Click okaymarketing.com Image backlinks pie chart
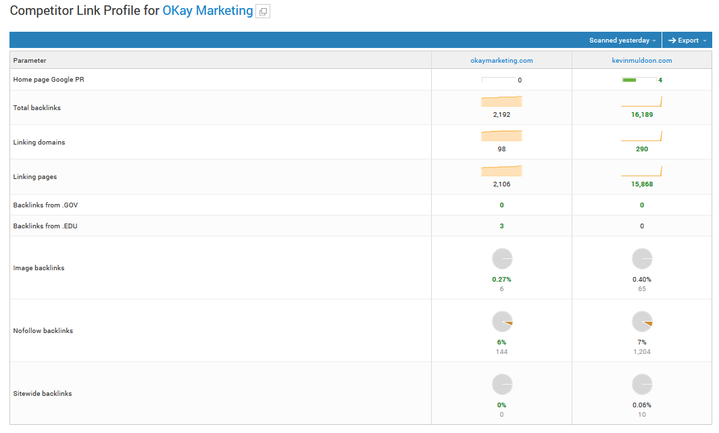 pos(502,259)
